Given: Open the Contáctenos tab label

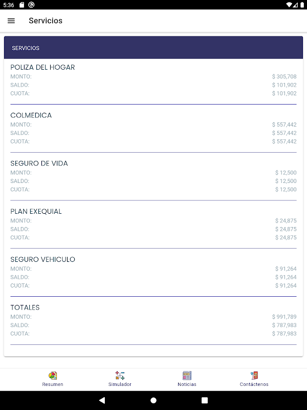Looking at the screenshot, I should tap(254, 384).
